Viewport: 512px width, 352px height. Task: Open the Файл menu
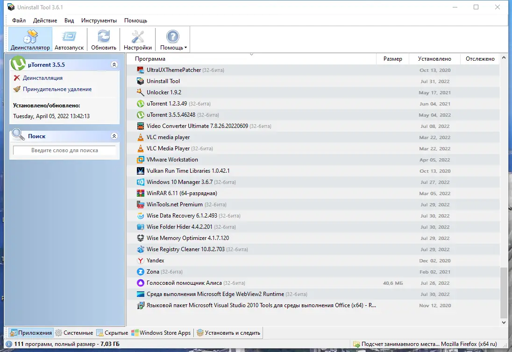click(19, 20)
